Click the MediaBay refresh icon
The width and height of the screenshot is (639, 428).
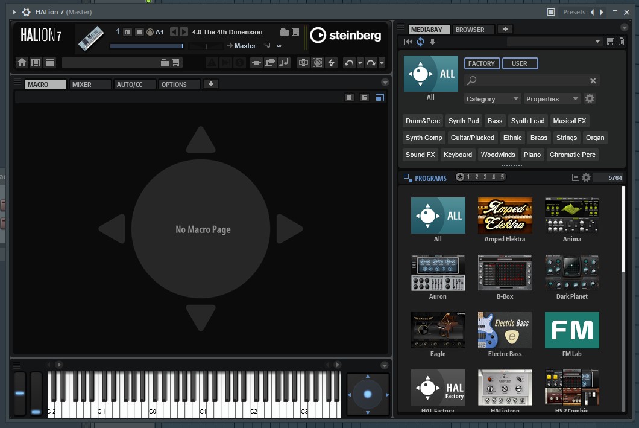tap(420, 42)
